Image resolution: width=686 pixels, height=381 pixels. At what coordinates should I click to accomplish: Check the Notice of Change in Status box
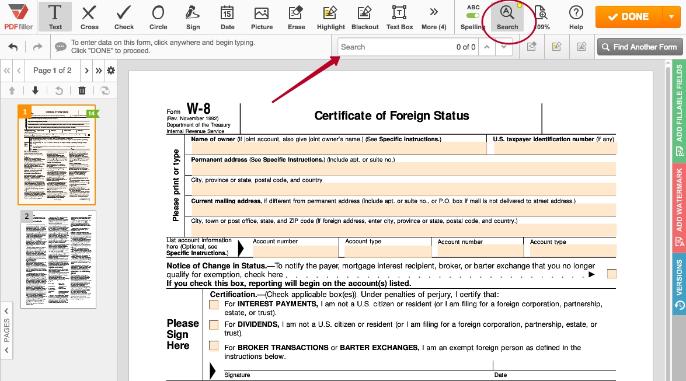(x=612, y=274)
